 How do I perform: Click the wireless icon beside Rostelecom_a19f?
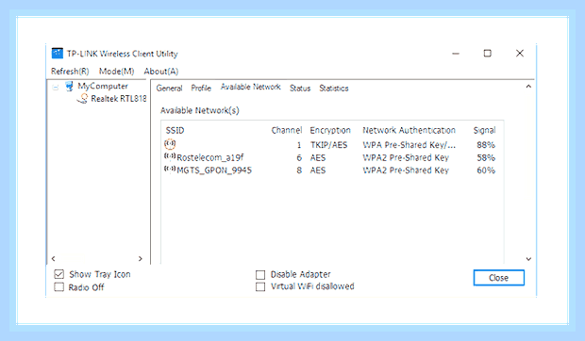[170, 156]
